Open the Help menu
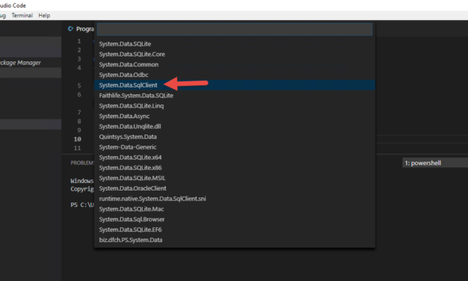Image resolution: width=468 pixels, height=281 pixels. coord(44,15)
